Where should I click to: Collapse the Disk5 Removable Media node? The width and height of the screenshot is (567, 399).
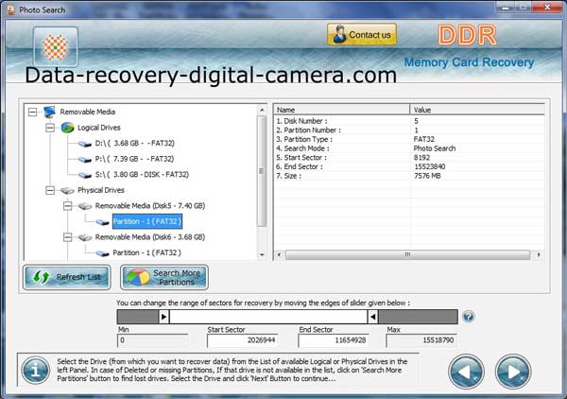tap(68, 206)
